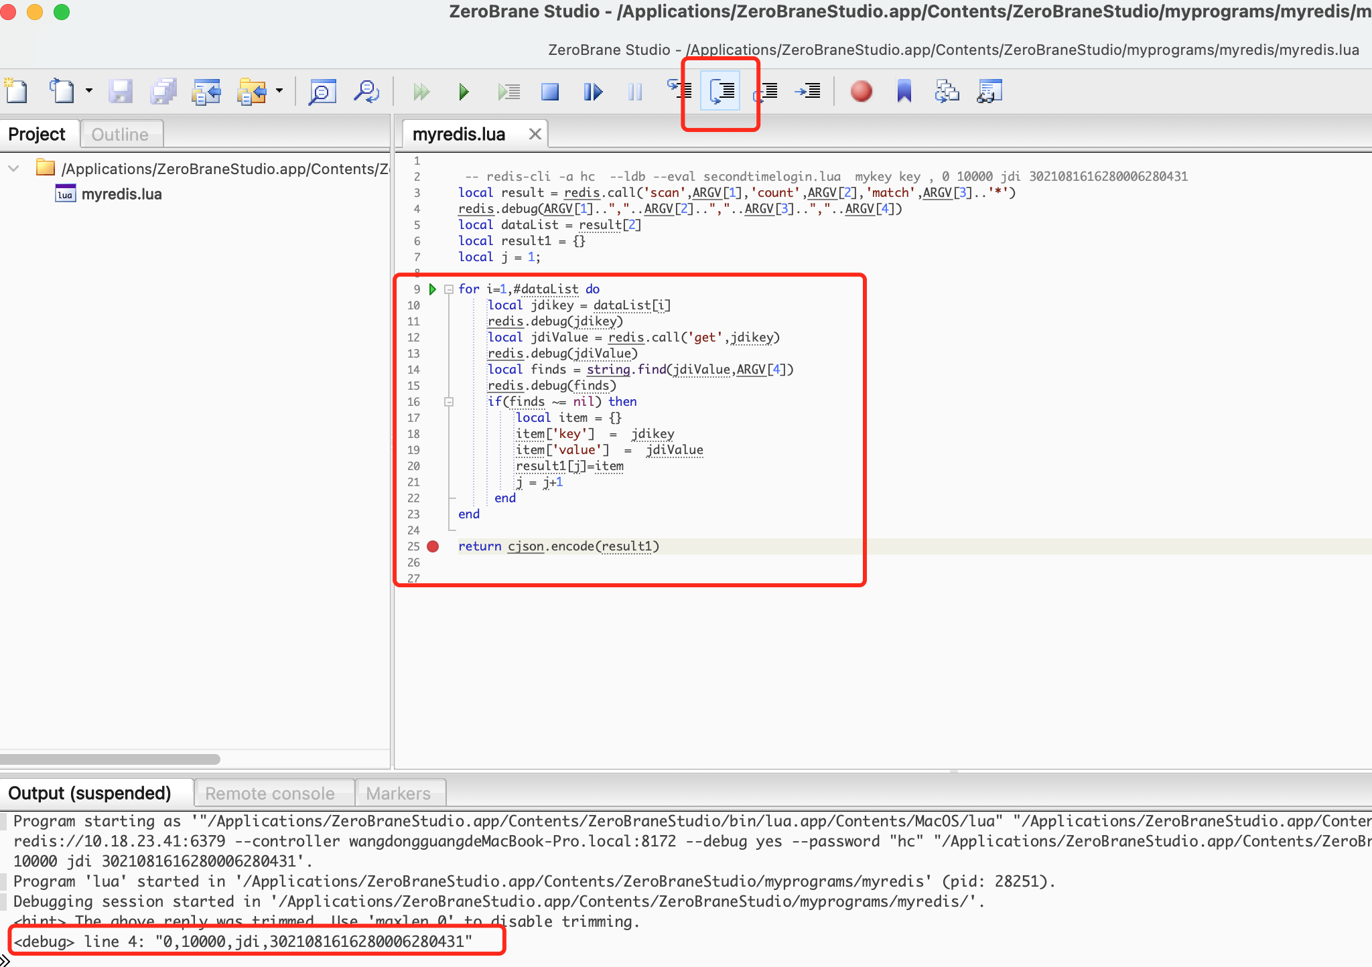This screenshot has height=967, width=1372.
Task: Collapse the /Applications project folder node
Action: tap(13, 168)
